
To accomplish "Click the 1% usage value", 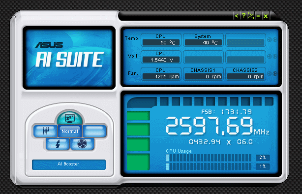I will (x=263, y=166).
